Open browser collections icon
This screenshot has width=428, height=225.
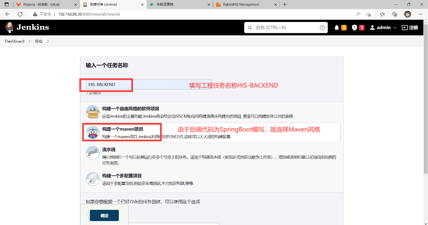(395, 14)
